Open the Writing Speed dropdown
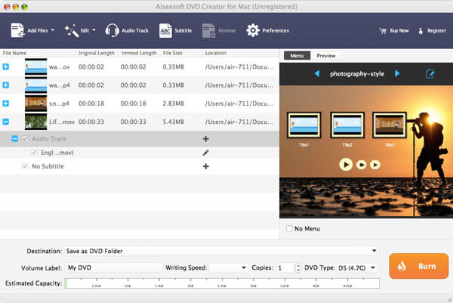The image size is (453, 303). click(228, 267)
